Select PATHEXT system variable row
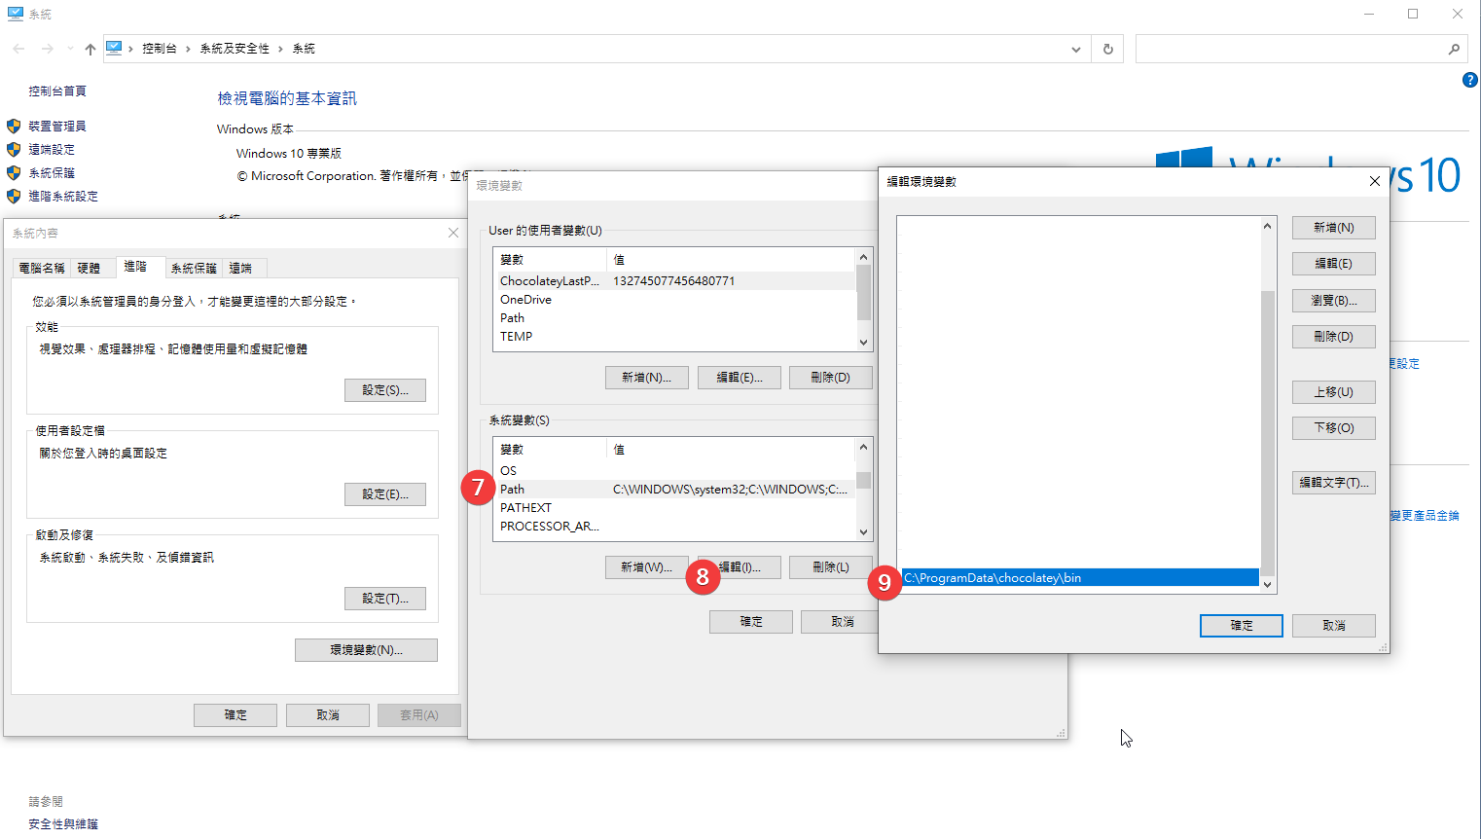This screenshot has width=1481, height=839. pos(675,507)
